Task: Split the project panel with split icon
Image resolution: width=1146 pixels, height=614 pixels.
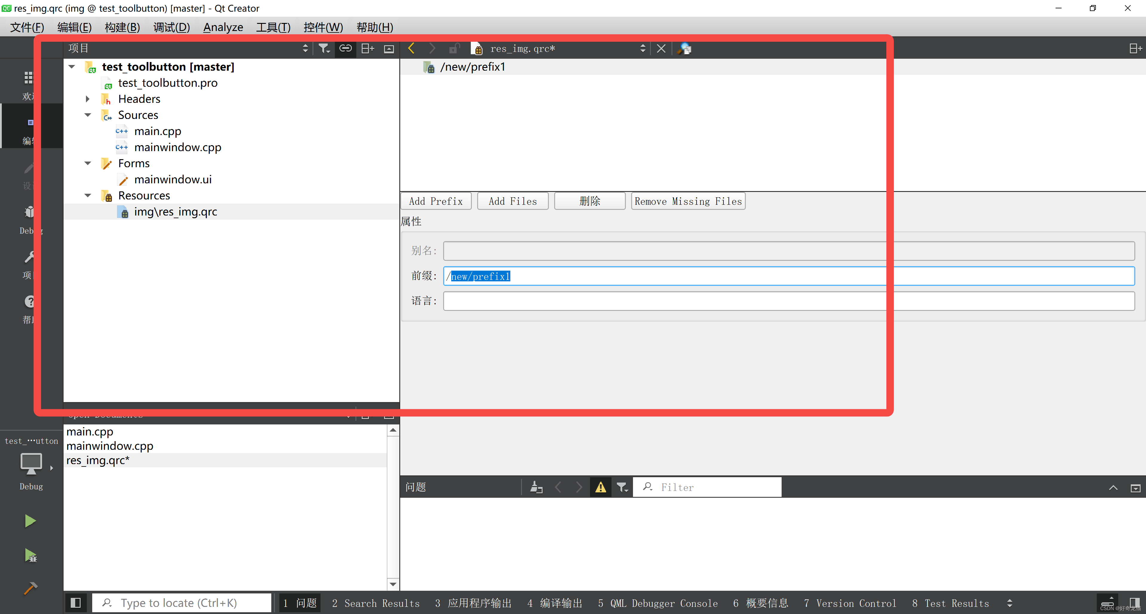Action: coord(367,48)
